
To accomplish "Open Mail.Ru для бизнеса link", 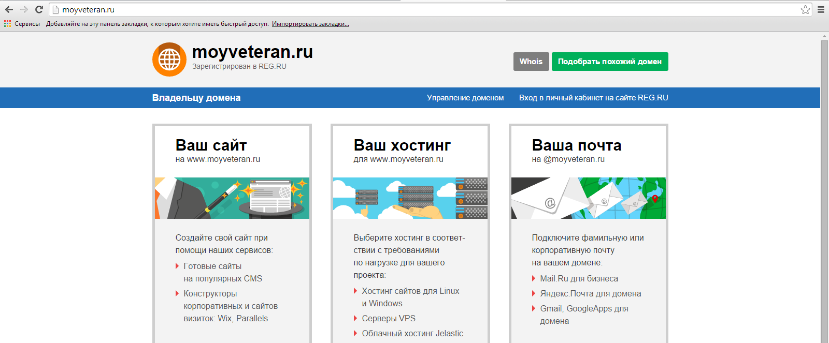I will 579,278.
